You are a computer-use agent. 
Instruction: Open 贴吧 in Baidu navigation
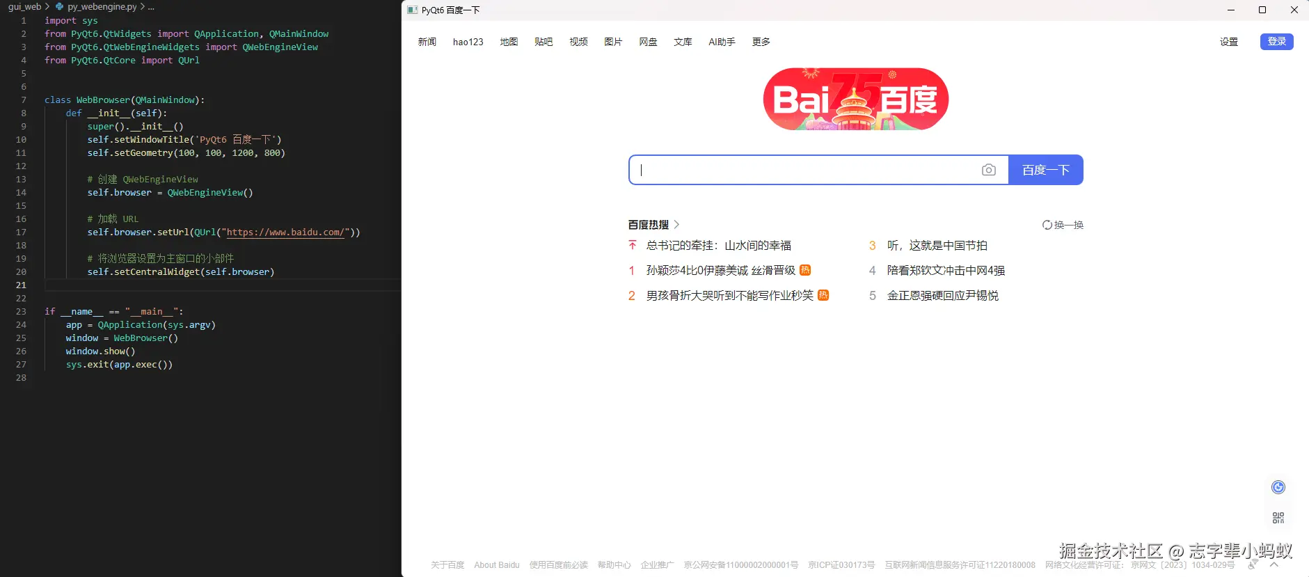pyautogui.click(x=544, y=42)
